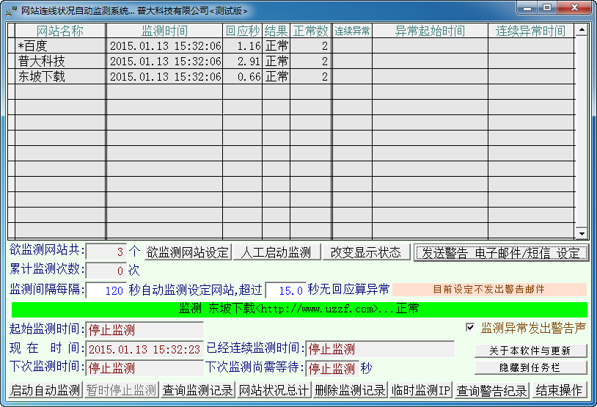Start monitoring via 启动自动监测
Screen dimensions: 597x407
tap(45, 390)
